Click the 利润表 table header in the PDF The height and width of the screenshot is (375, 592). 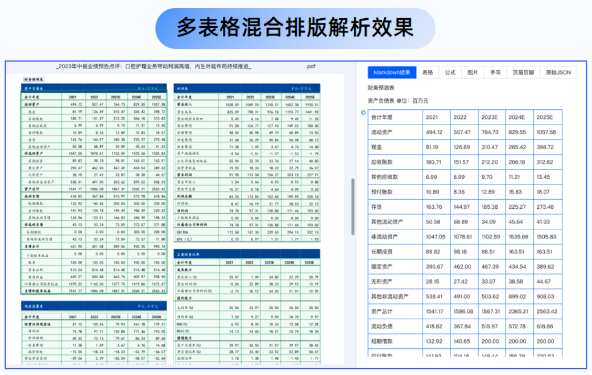pyautogui.click(x=247, y=88)
